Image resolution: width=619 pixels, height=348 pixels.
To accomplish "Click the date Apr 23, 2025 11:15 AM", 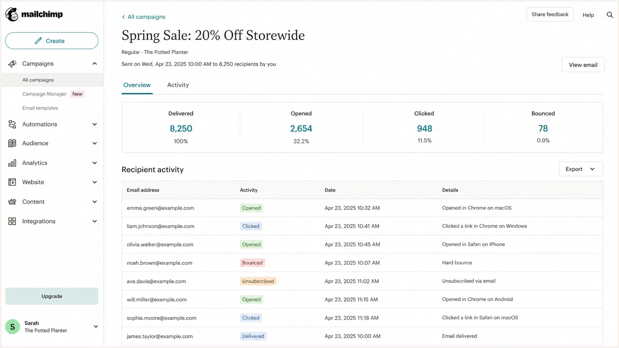I will tap(351, 300).
